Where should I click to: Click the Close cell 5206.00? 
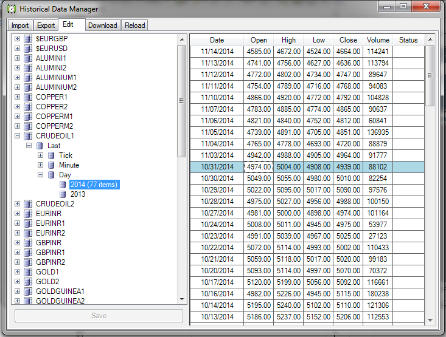[x=348, y=317]
